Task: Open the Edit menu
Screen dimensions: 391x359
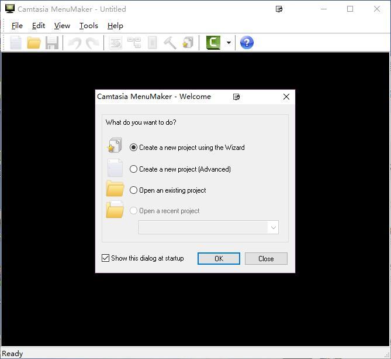Action: coord(39,26)
